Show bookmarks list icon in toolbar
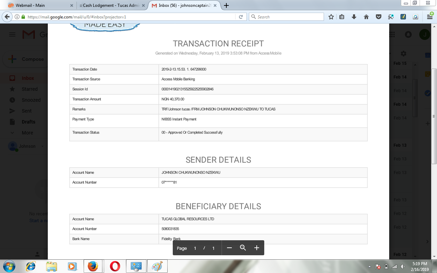 click(342, 17)
